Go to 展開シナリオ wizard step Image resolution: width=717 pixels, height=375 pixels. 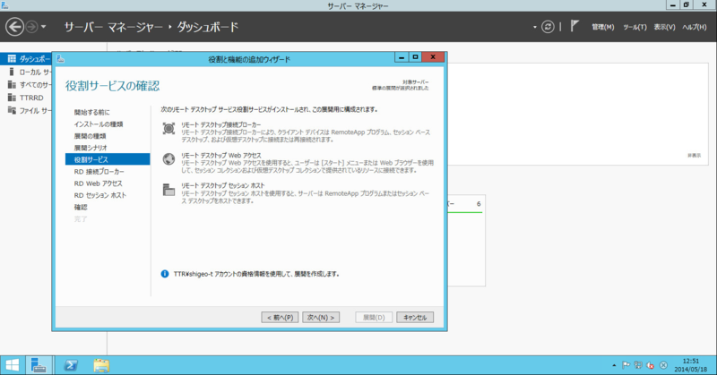pos(91,148)
